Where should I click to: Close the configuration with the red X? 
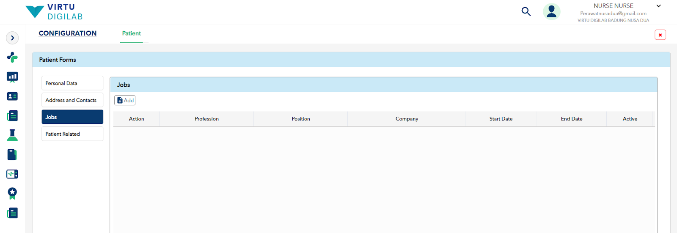pos(660,35)
